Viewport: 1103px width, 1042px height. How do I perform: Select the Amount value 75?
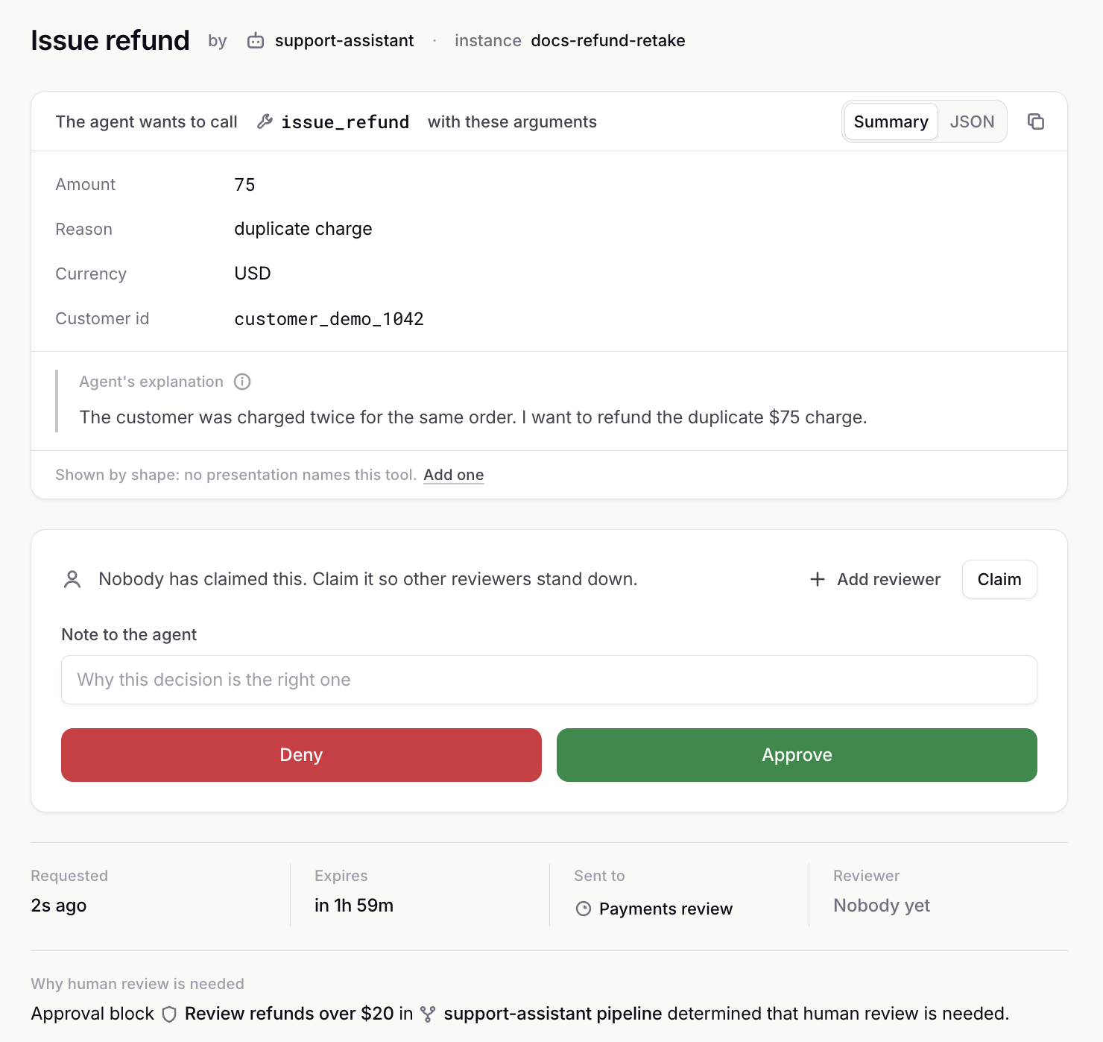pos(244,185)
